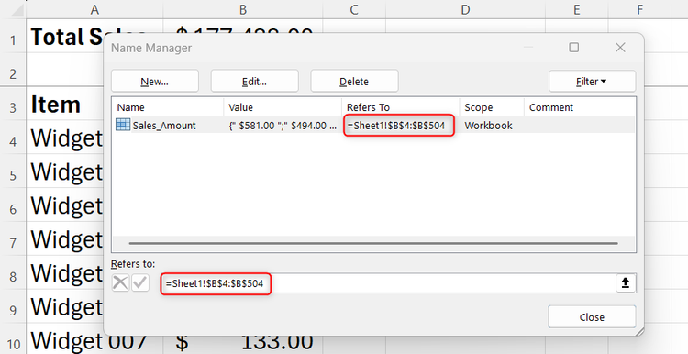The height and width of the screenshot is (354, 688).
Task: Click the value preview {" $581.00 ";" $494.00
Action: pyautogui.click(x=283, y=126)
